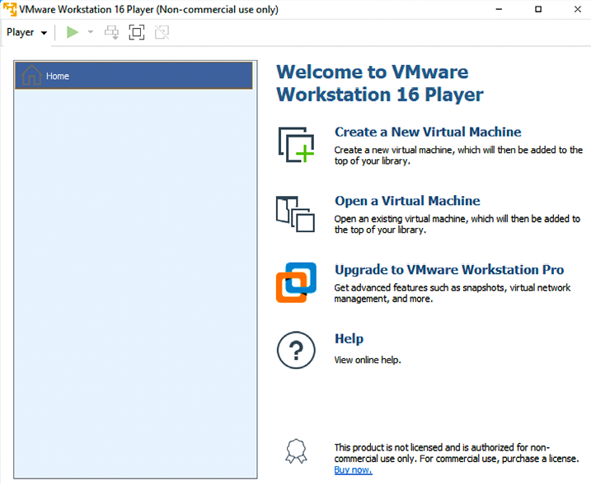Click the Help question mark icon
This screenshot has height=485, width=591.
296,350
